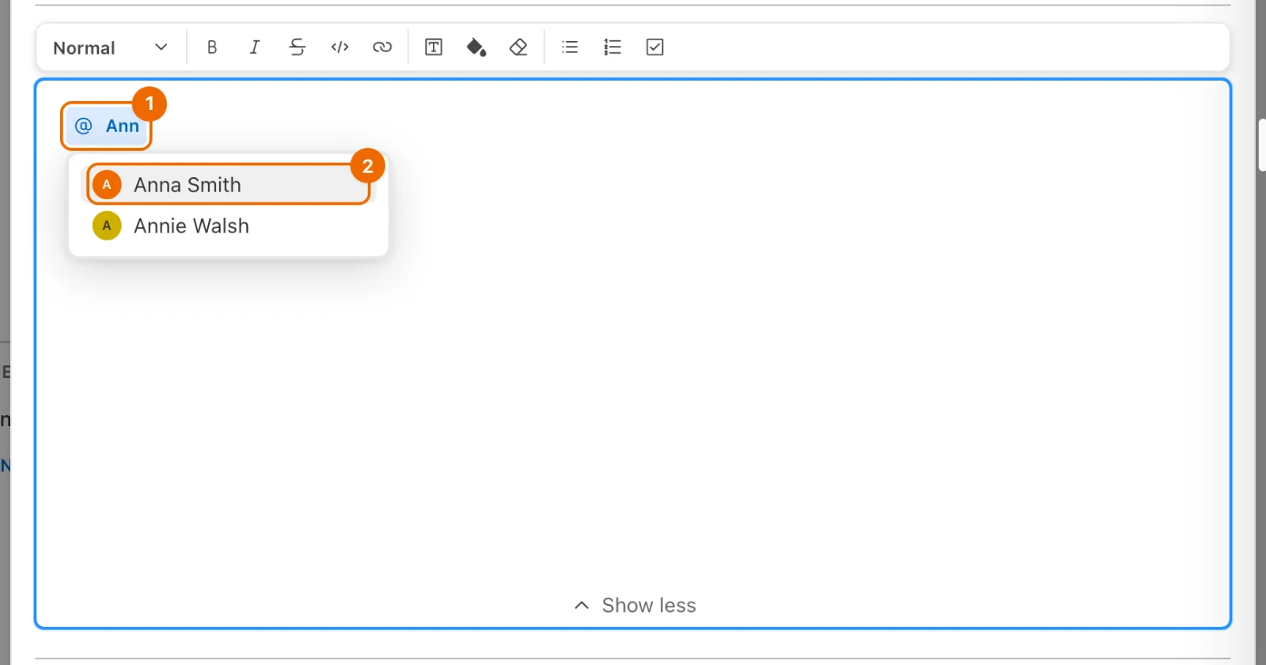Viewport: 1266px width, 665px height.
Task: Open the text color tool
Action: [434, 47]
